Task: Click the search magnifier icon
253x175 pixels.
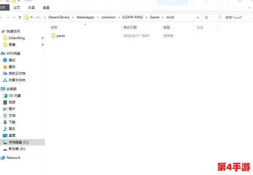Action: coord(220,17)
